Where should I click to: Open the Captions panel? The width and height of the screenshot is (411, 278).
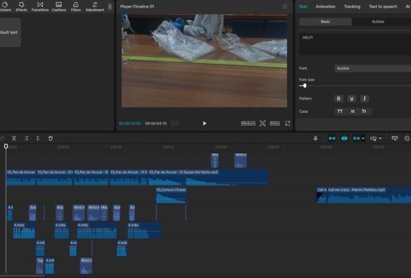59,7
